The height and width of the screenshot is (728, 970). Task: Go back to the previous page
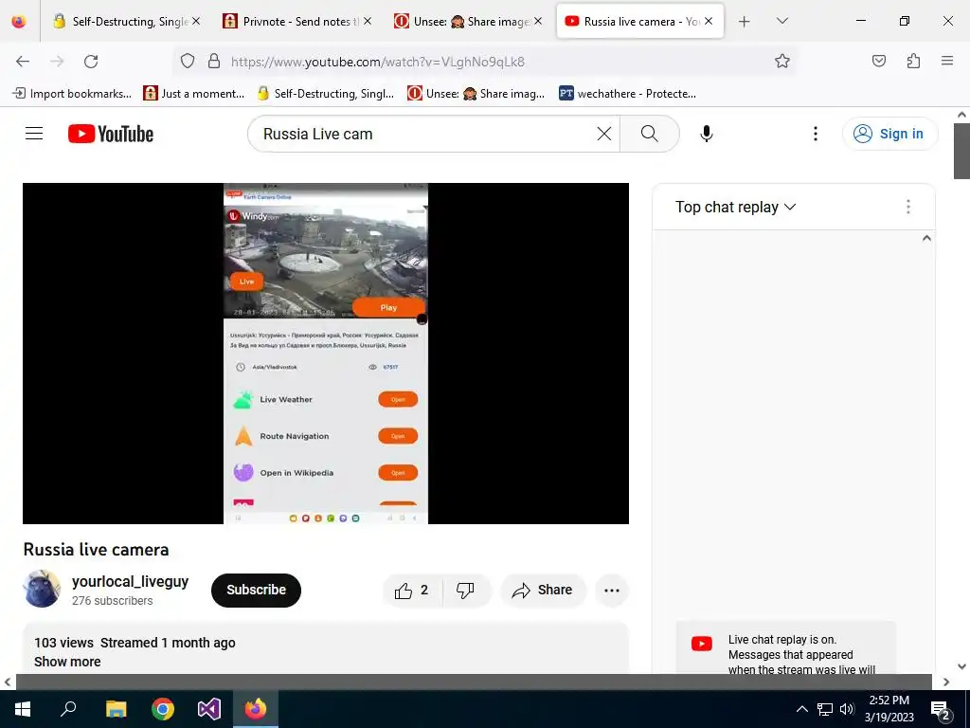tap(23, 62)
